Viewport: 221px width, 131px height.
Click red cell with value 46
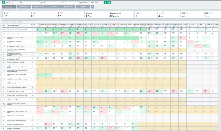182,37
